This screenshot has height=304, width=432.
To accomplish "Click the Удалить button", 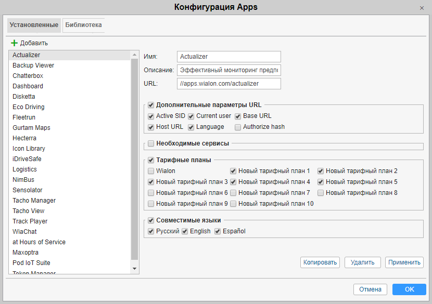I will 362,262.
